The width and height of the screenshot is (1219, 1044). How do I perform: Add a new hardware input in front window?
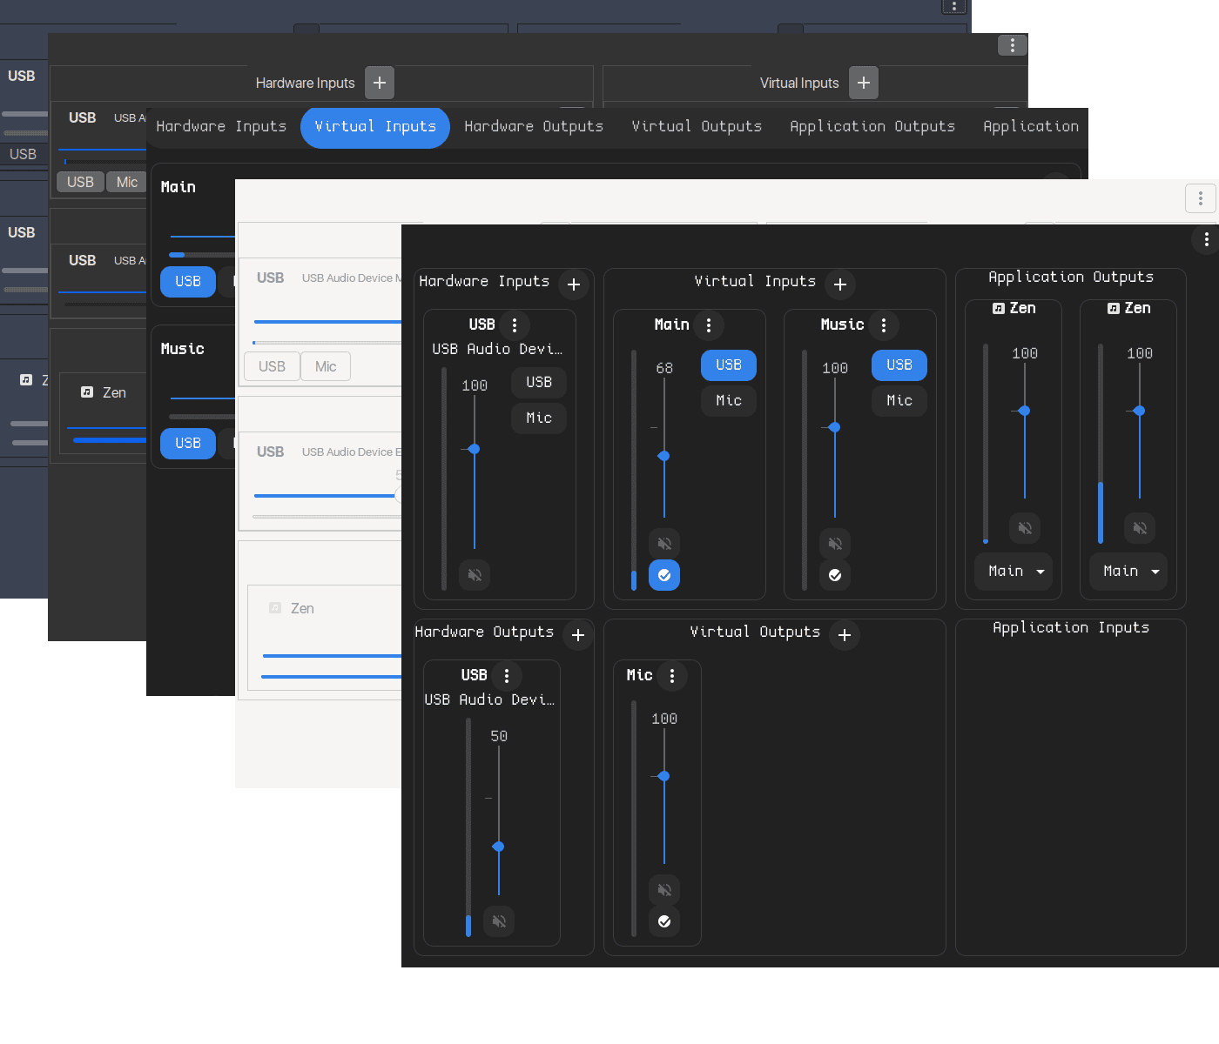click(x=574, y=284)
